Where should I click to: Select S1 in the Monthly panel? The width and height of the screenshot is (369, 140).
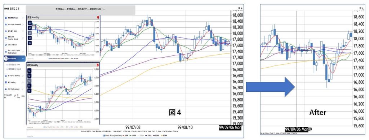pos(30,23)
